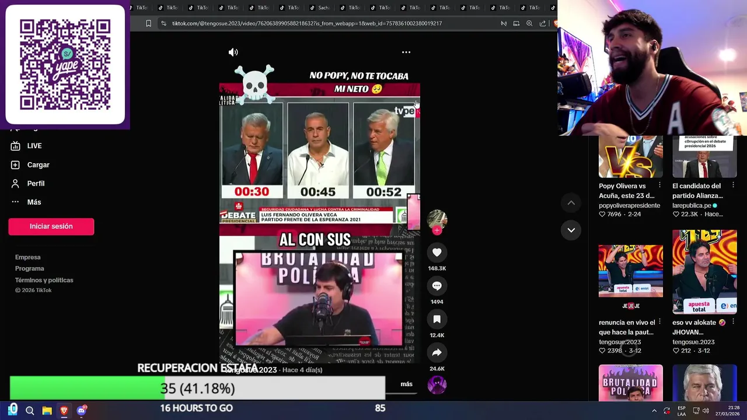The height and width of the screenshot is (420, 747).
Task: Click the browser bookmark icon in address bar
Action: click(148, 23)
